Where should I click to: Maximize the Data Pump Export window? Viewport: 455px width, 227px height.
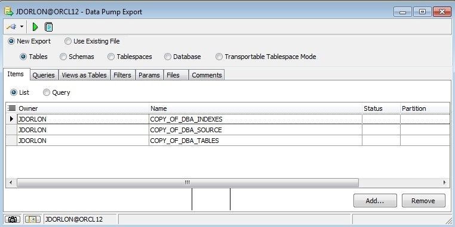tap(422, 12)
